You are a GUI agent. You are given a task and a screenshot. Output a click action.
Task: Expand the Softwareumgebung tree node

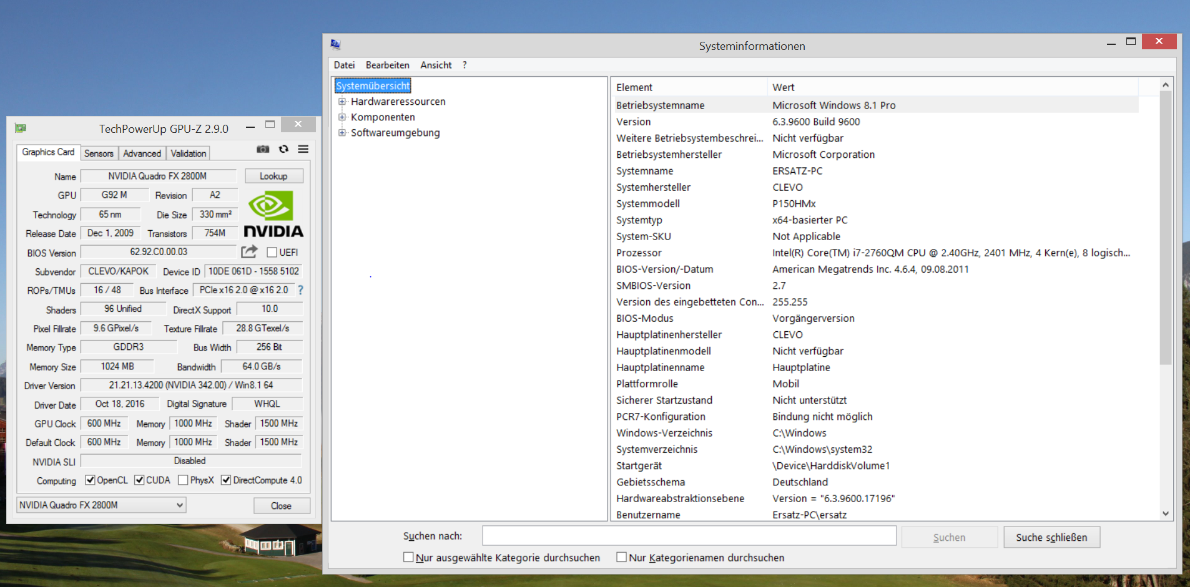[x=342, y=132]
